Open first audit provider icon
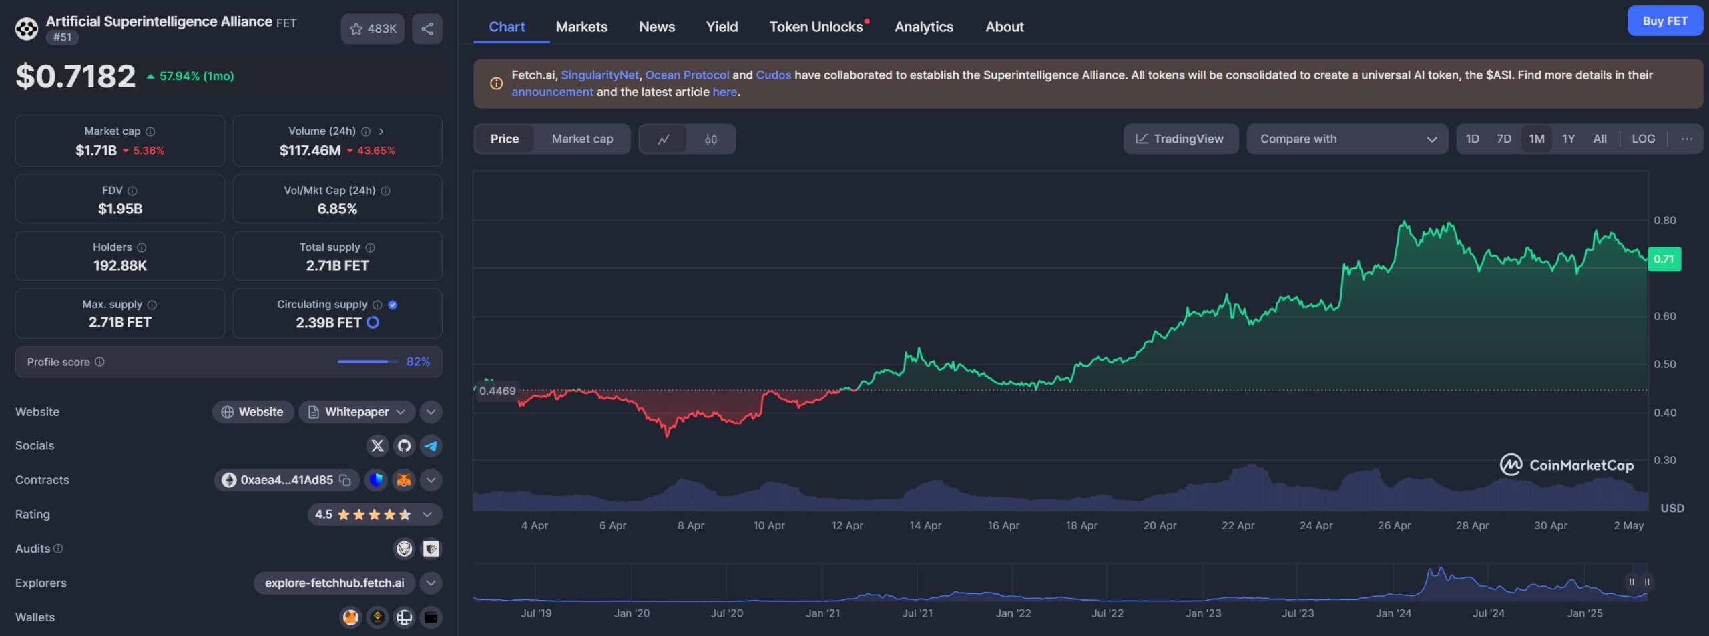The image size is (1709, 636). click(x=404, y=549)
